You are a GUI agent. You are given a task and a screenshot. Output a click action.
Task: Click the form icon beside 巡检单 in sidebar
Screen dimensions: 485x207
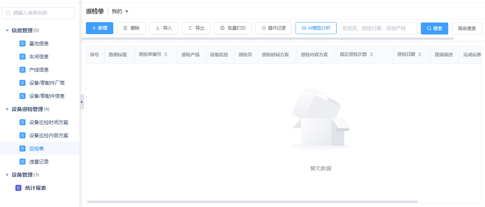point(23,148)
